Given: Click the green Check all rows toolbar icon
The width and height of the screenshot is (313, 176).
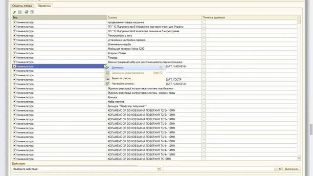Looking at the screenshot, I should pyautogui.click(x=26, y=12).
